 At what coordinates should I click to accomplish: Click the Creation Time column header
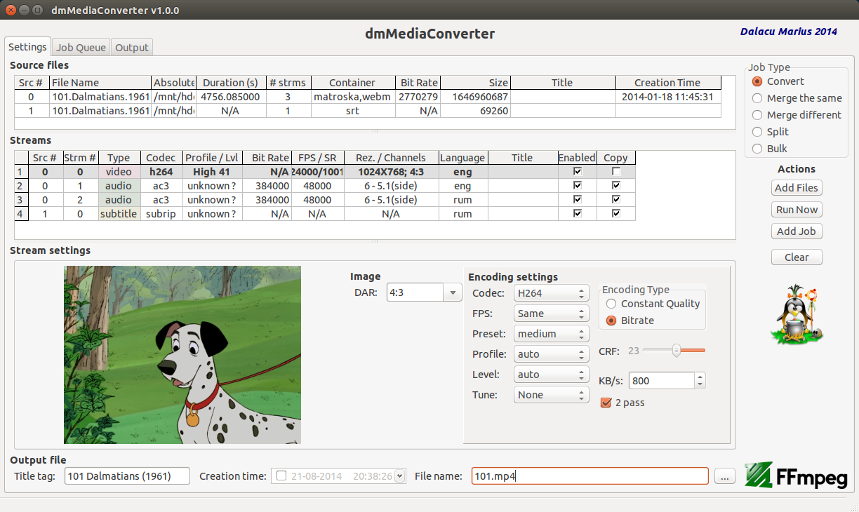click(x=668, y=83)
